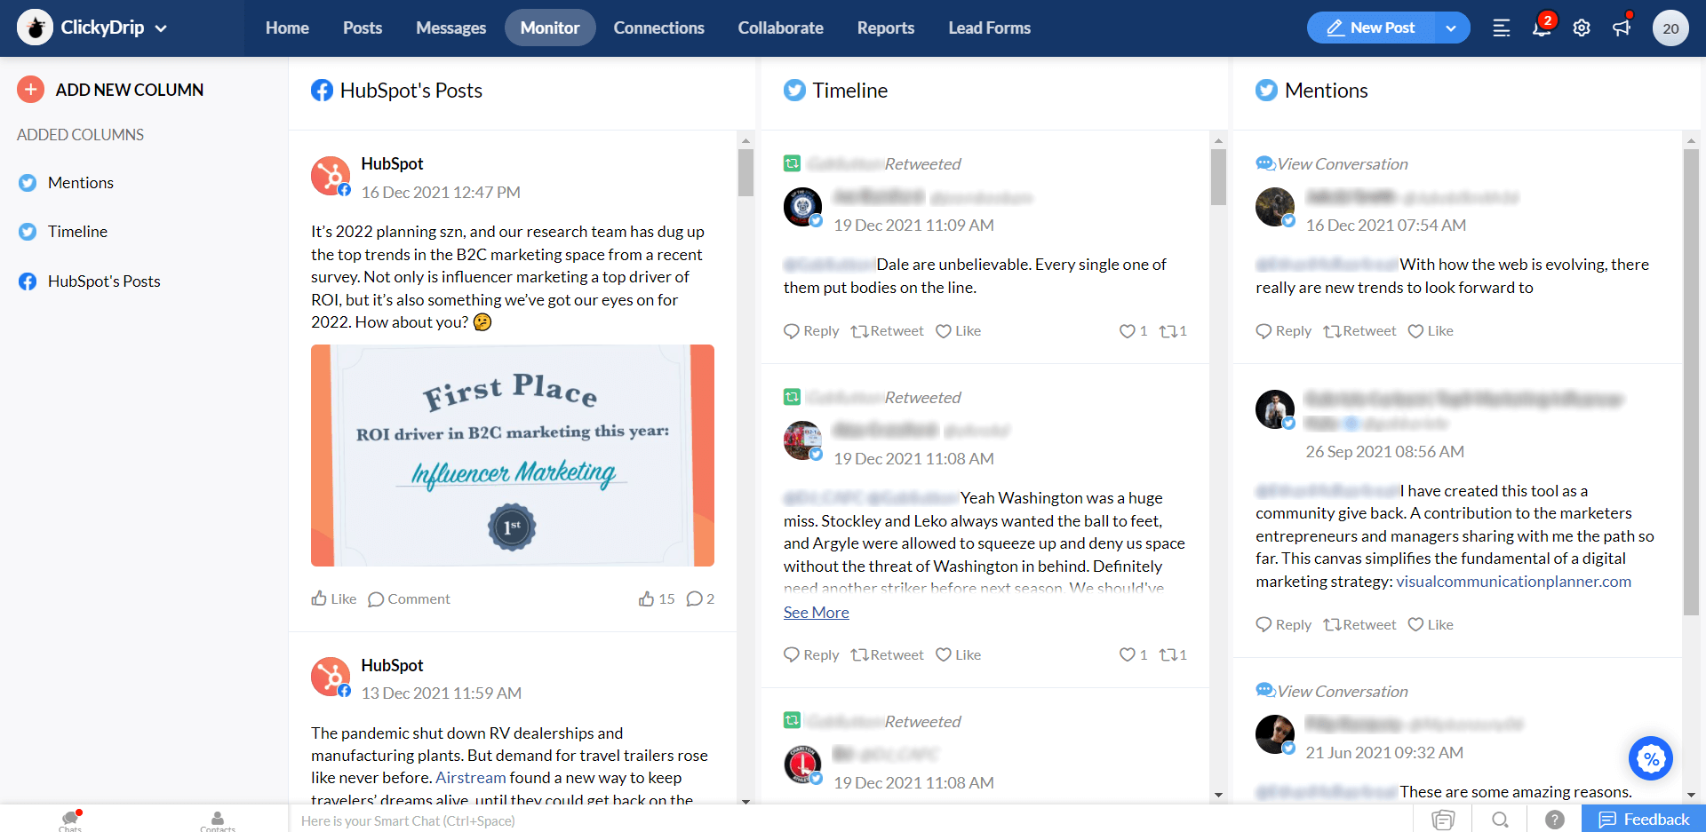1706x832 pixels.
Task: Reply to the 19 Dec 11:09 AM tweet
Action: pos(811,330)
